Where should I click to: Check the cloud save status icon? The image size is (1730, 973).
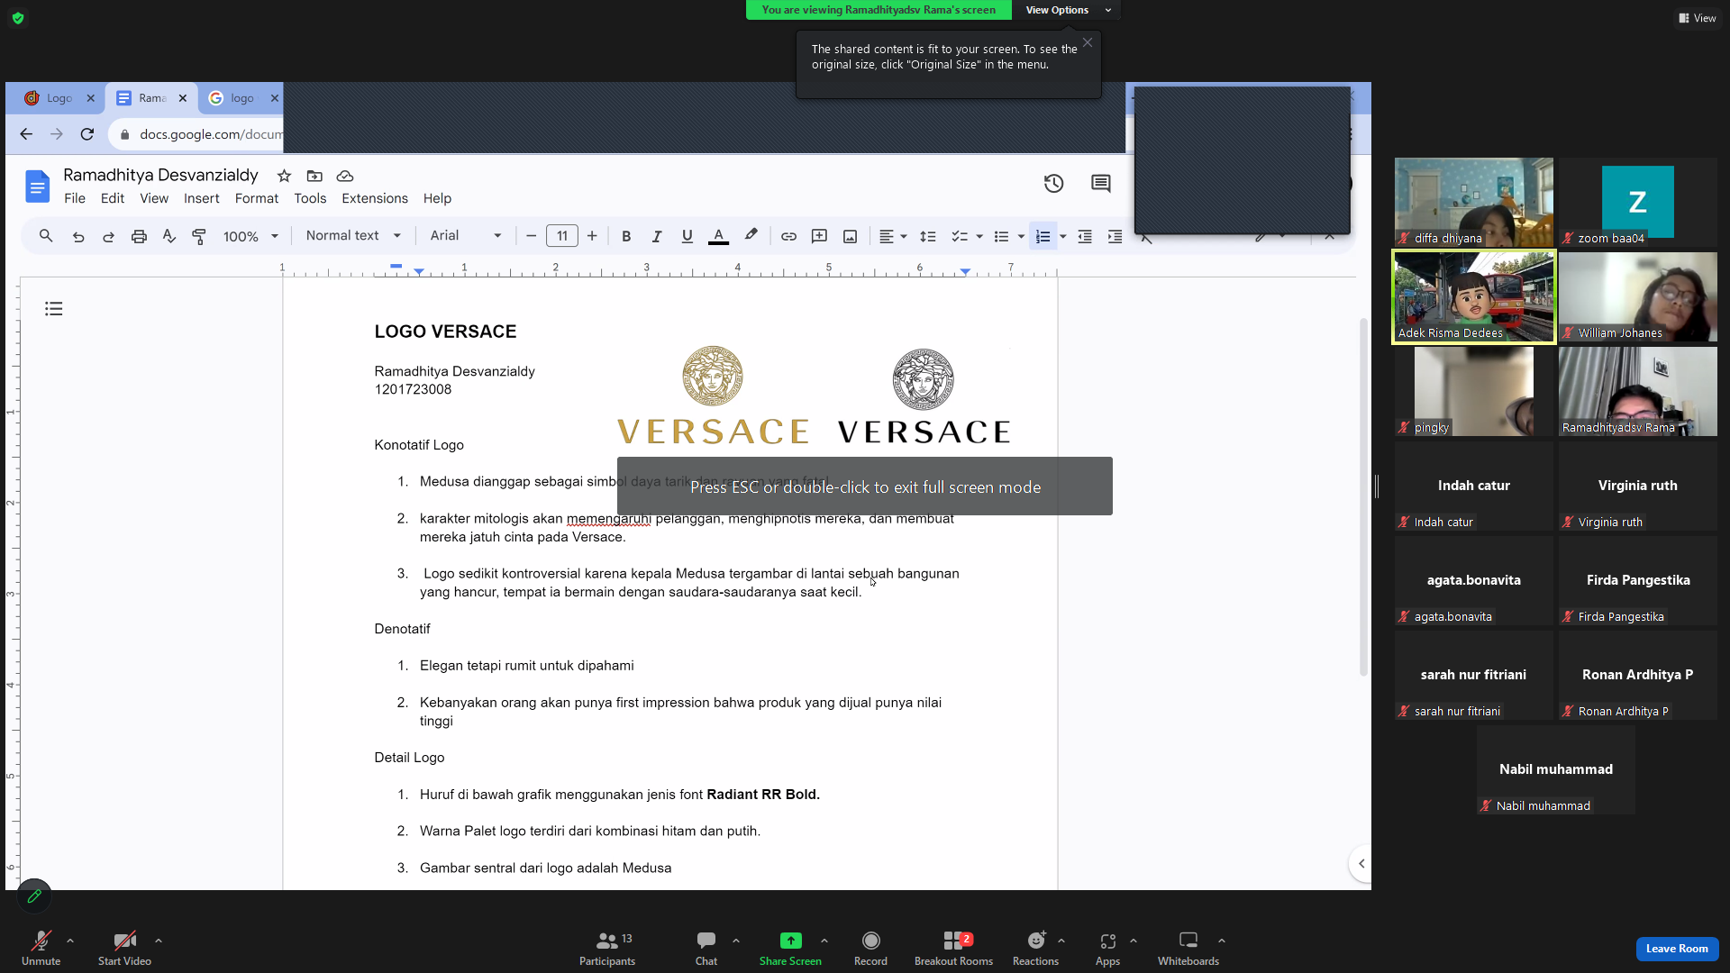pos(344,176)
